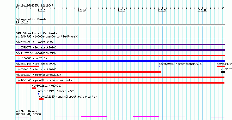Click the RefSeq Genes track title
Image resolution: width=232 pixels, height=120 pixels.
point(27,111)
